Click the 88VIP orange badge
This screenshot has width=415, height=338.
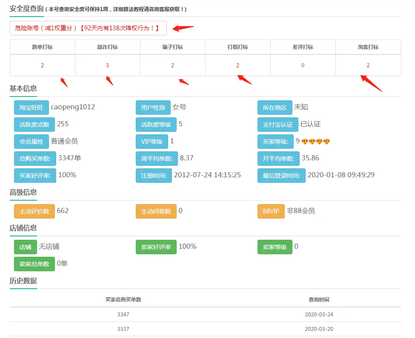point(270,211)
